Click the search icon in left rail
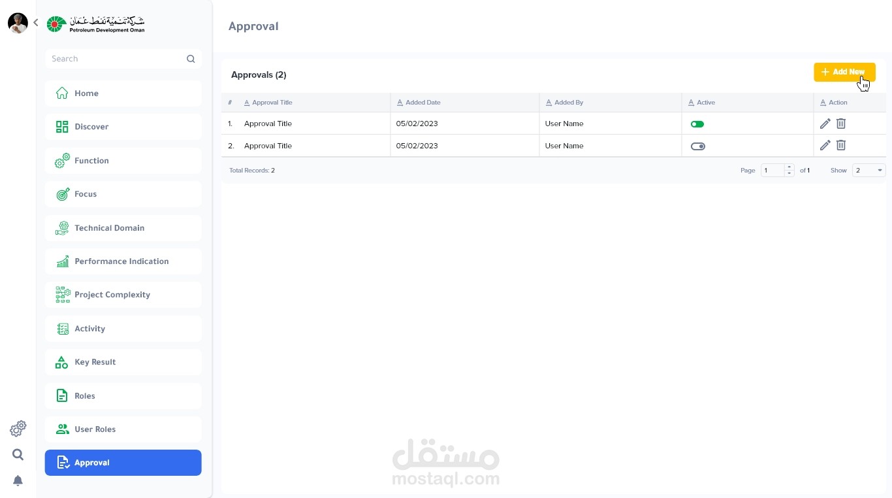The height and width of the screenshot is (498, 892). tap(18, 455)
